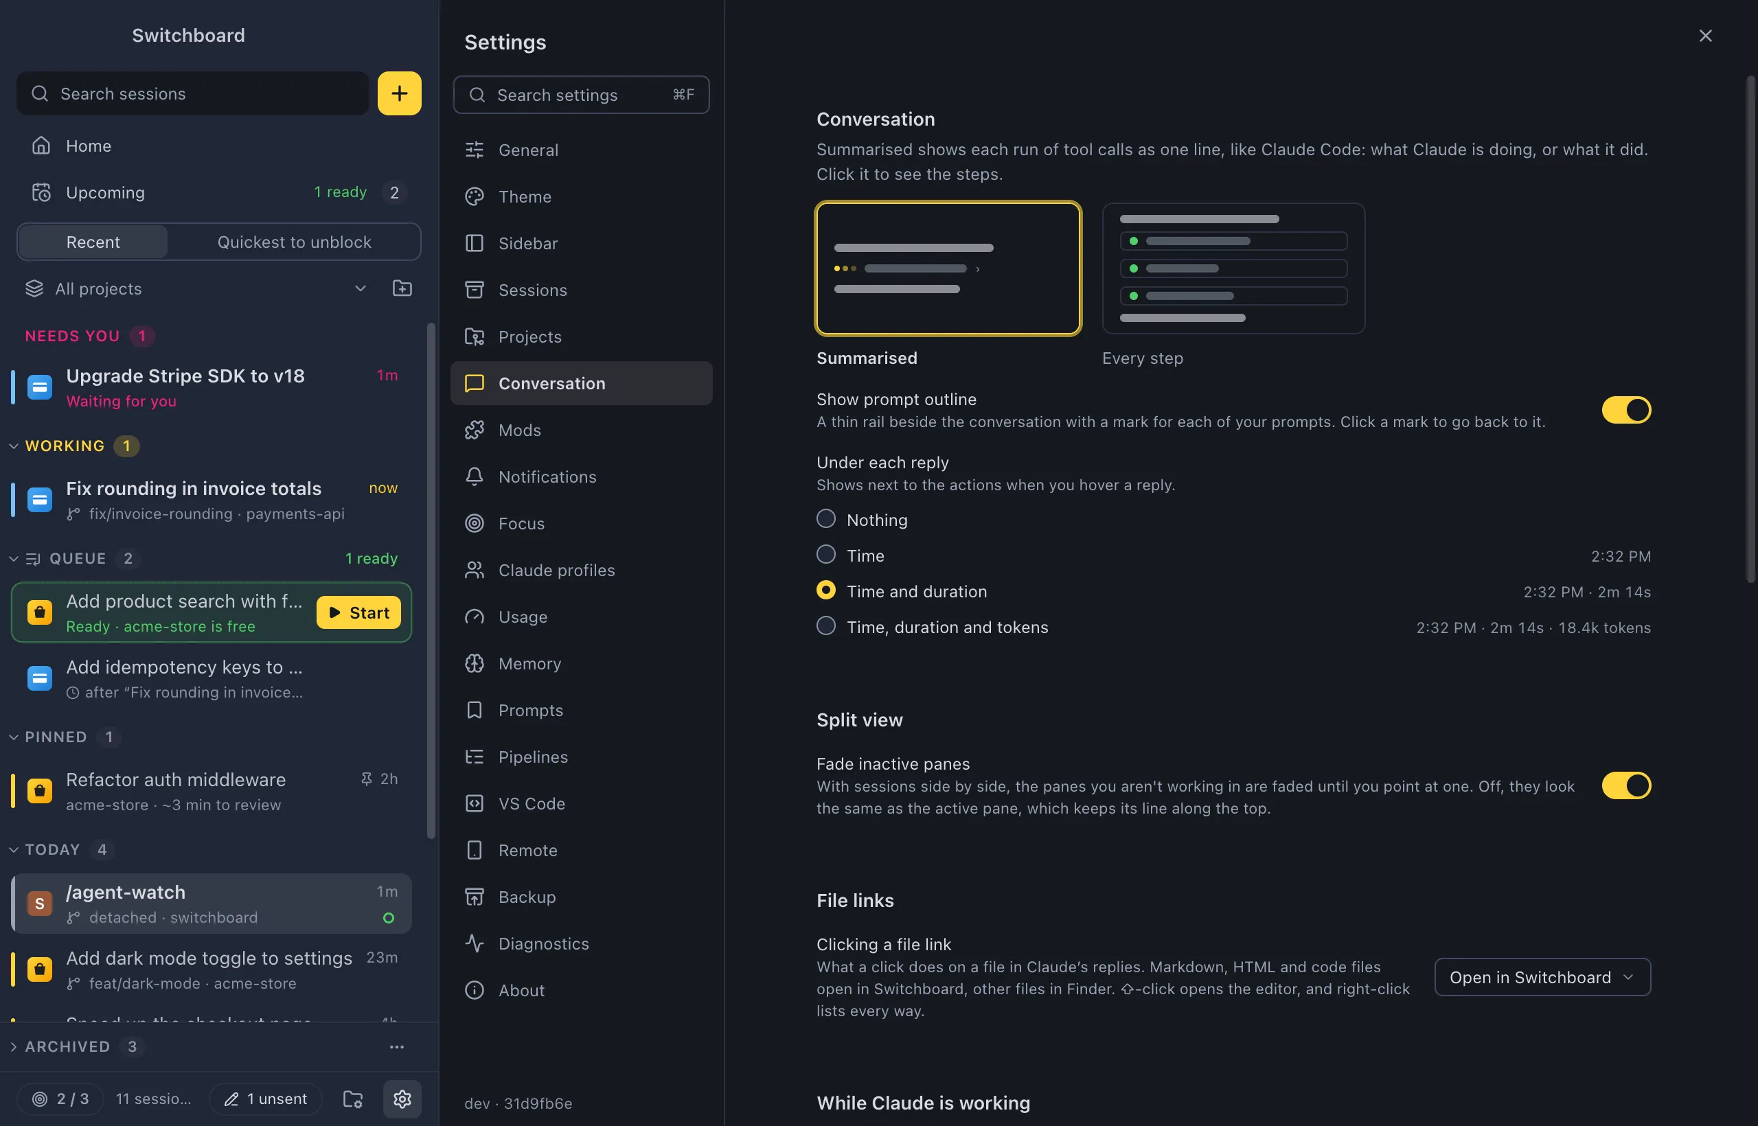Open the Clicking a file link dropdown
Screen dimensions: 1758x1126
tap(1542, 978)
